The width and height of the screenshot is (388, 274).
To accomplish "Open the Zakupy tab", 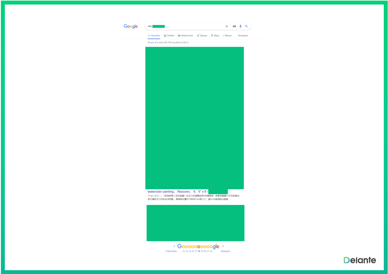I will coord(202,36).
